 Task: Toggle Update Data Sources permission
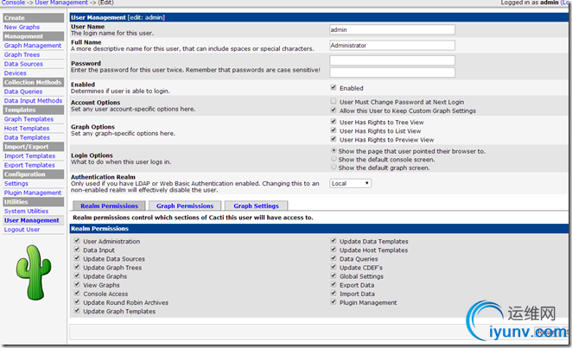tap(77, 258)
